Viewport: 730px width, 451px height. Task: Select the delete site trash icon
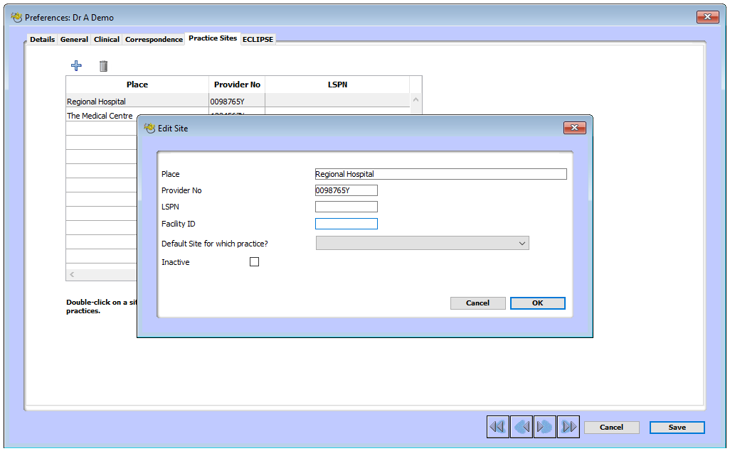(103, 65)
